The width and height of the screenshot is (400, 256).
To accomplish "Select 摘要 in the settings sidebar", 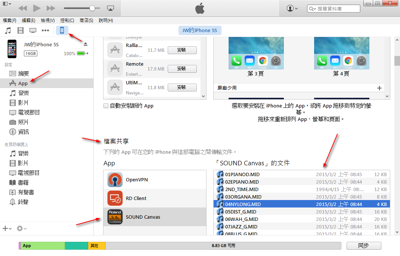I will [47, 74].
